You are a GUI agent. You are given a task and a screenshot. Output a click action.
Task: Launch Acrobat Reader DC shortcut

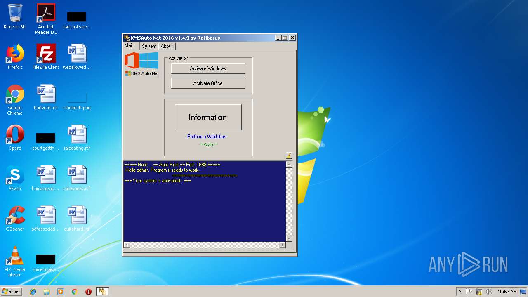46,19
